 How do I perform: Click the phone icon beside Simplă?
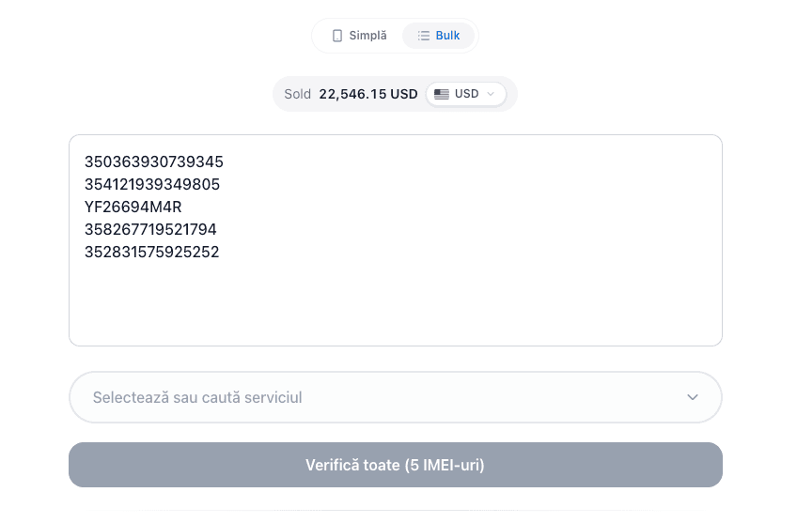pos(337,36)
